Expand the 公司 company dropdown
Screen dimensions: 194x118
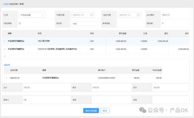click(32, 15)
